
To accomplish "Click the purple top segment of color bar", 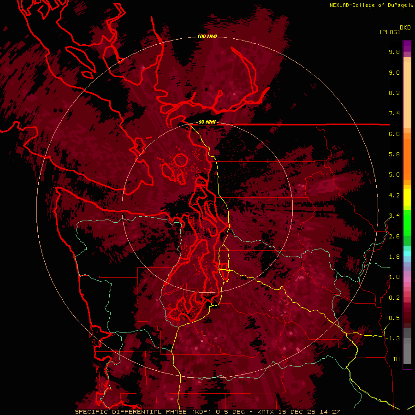I will [407, 46].
